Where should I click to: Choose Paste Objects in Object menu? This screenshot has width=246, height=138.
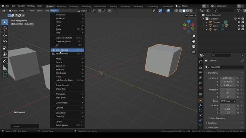[x=67, y=54]
